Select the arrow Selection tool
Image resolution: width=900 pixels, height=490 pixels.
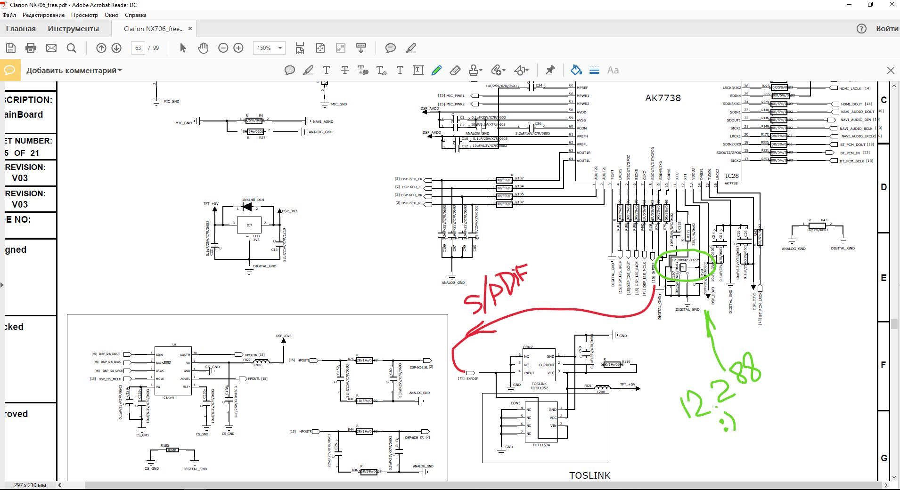(183, 48)
